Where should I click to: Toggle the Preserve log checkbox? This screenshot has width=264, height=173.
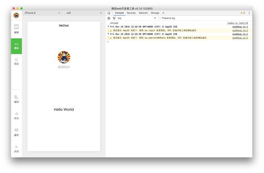(159, 18)
